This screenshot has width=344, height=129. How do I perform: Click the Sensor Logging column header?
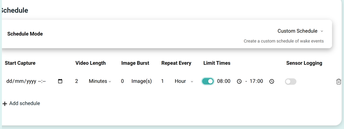[x=304, y=63]
